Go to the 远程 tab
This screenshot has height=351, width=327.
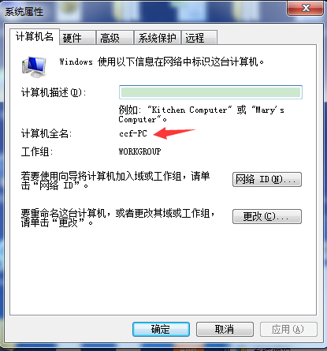(199, 38)
